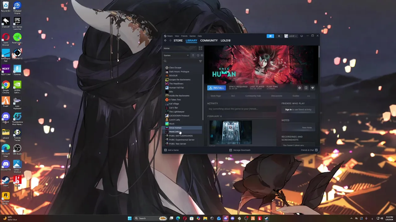
Task: Open Windows Start menu
Action: point(130,218)
